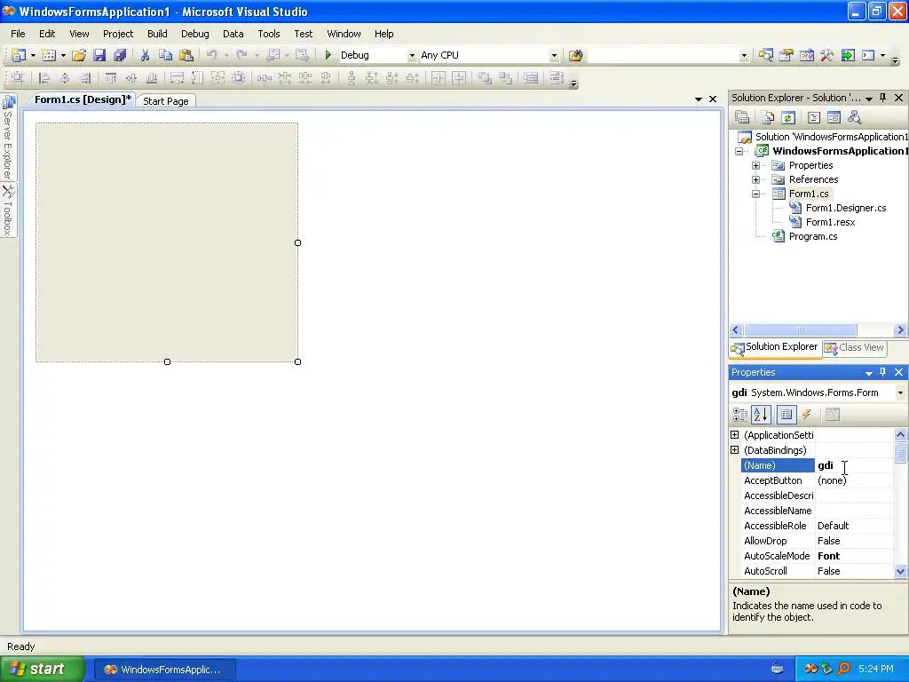909x682 pixels.
Task: Toggle Alphabetical sort in Properties
Action: (761, 414)
